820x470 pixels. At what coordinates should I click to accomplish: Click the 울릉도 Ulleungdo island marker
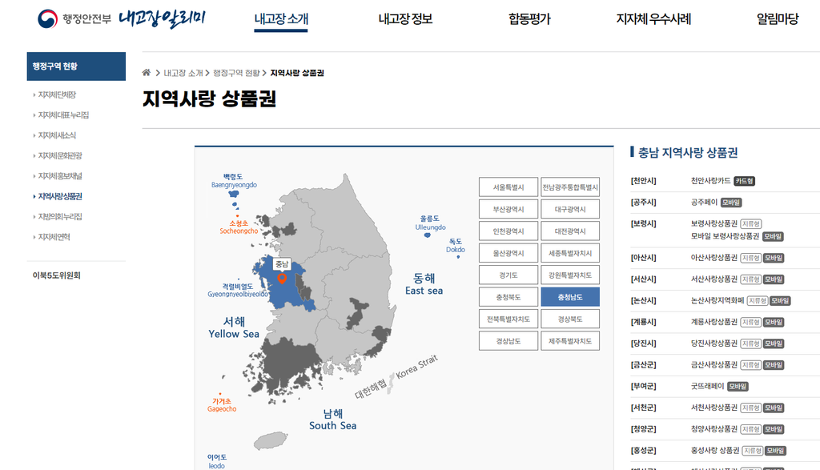click(x=428, y=235)
